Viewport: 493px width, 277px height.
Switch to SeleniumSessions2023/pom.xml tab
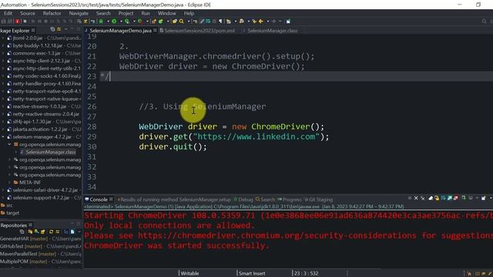pyautogui.click(x=197, y=31)
